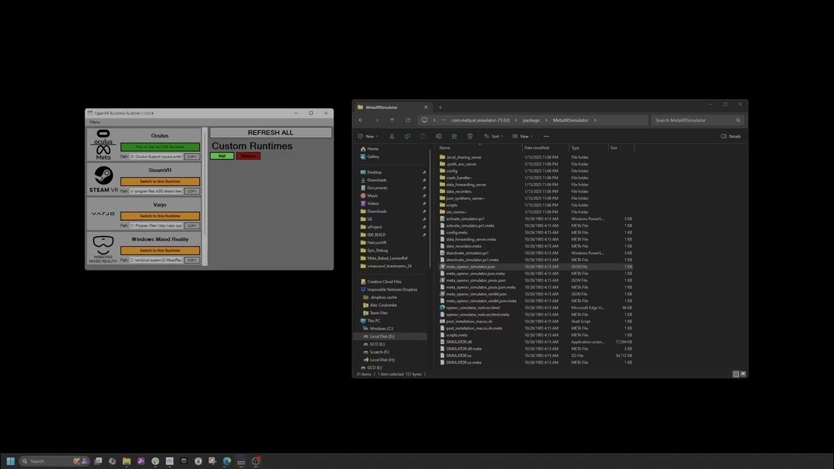Add a new Explorer tab with plus
834x469 pixels.
pyautogui.click(x=440, y=107)
